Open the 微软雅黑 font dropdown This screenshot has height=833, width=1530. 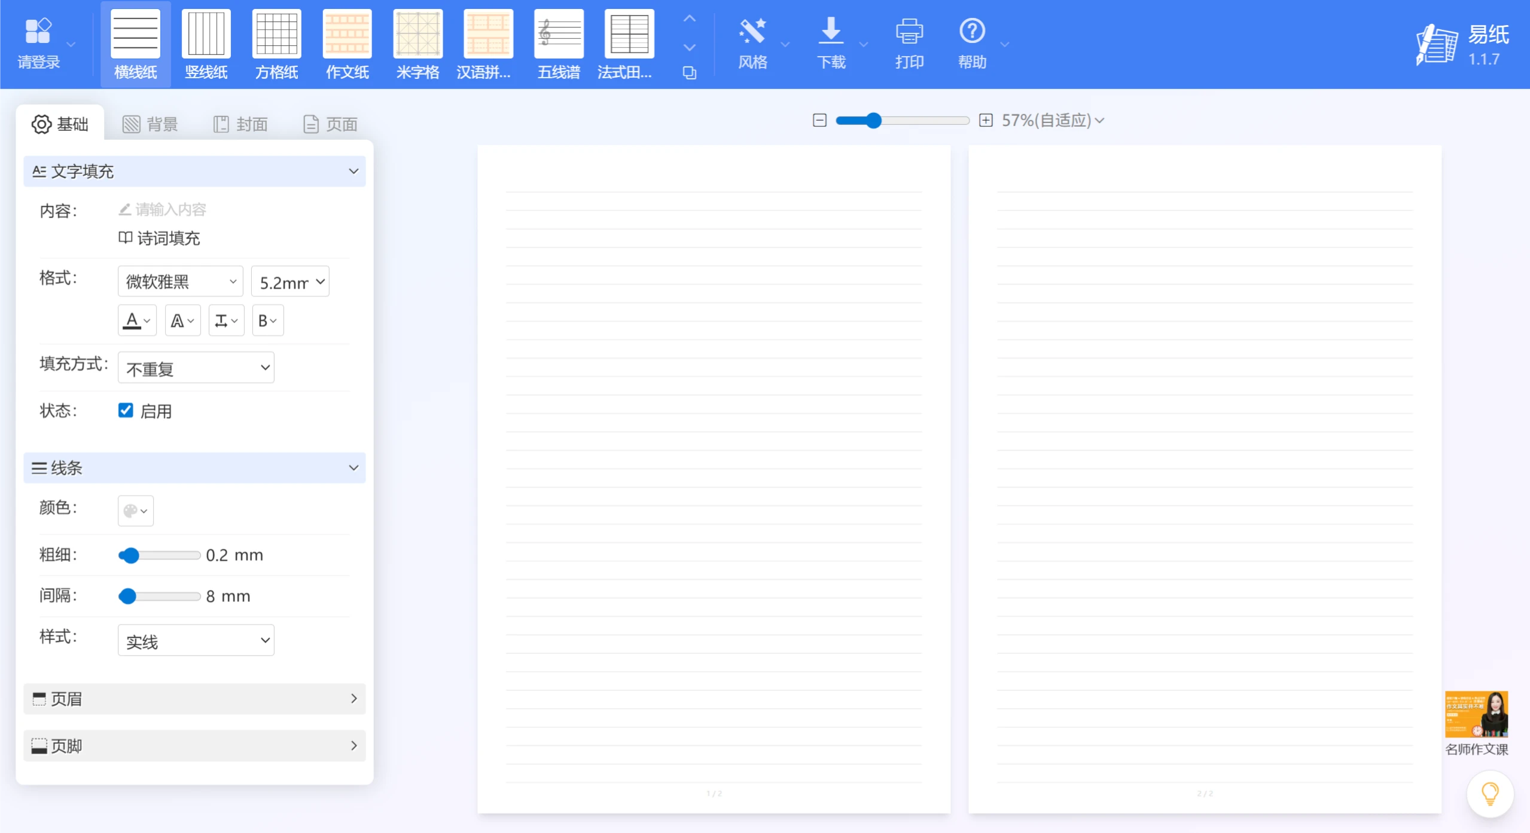tap(180, 281)
